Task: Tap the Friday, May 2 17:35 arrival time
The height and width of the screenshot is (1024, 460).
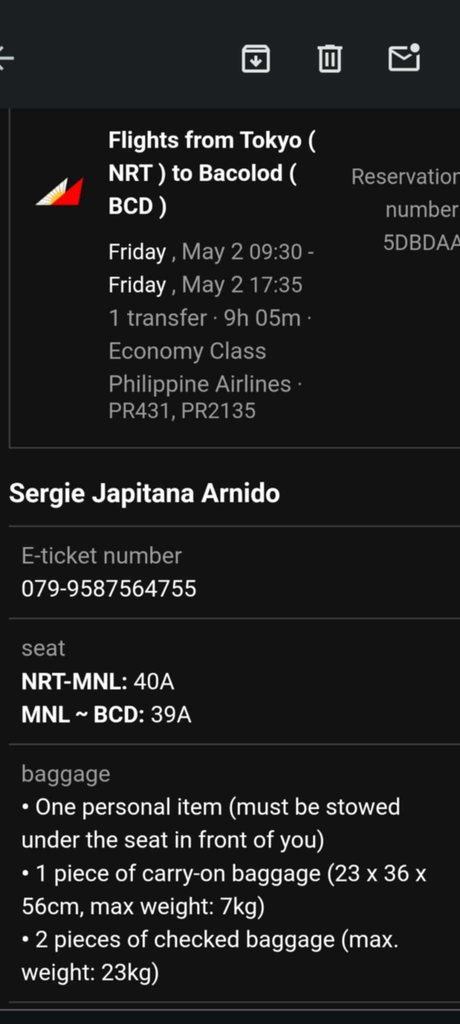Action: pyautogui.click(x=205, y=285)
